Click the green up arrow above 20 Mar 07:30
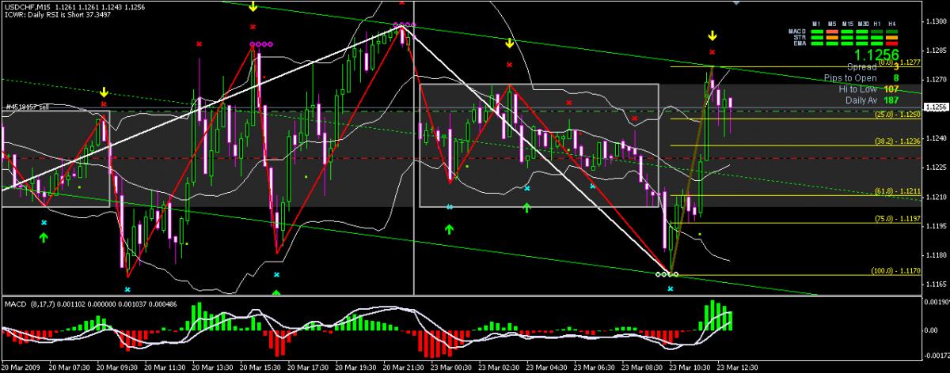The width and height of the screenshot is (950, 373). coord(44,236)
